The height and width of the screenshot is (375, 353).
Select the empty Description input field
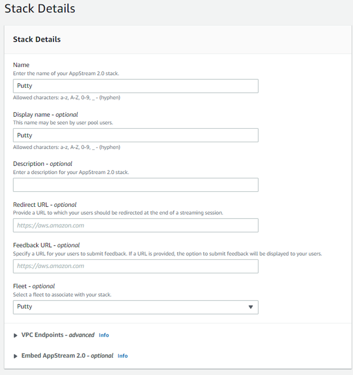[x=135, y=185]
